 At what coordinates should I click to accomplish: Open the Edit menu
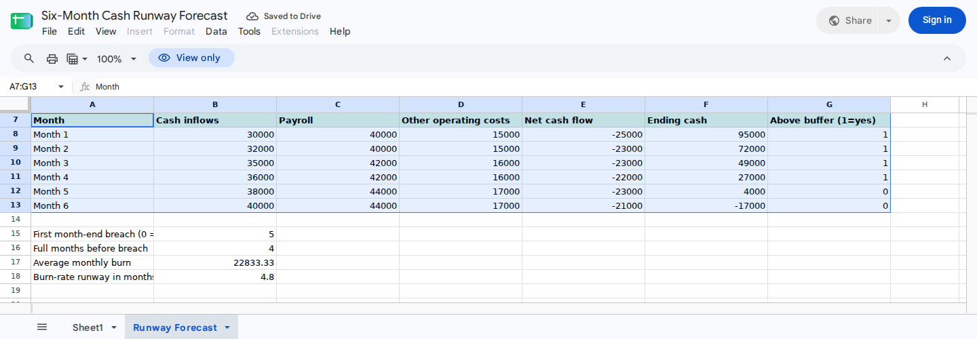(76, 31)
